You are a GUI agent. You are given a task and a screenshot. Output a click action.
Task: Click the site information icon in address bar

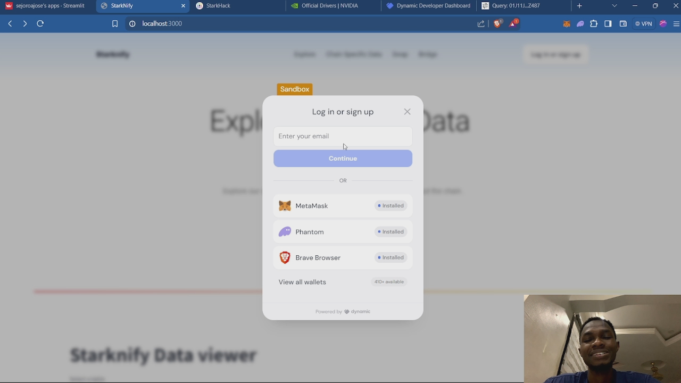(x=132, y=24)
